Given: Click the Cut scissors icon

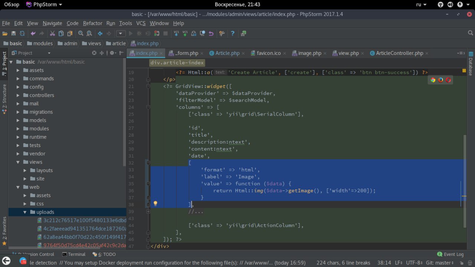Looking at the screenshot, I should (52, 33).
